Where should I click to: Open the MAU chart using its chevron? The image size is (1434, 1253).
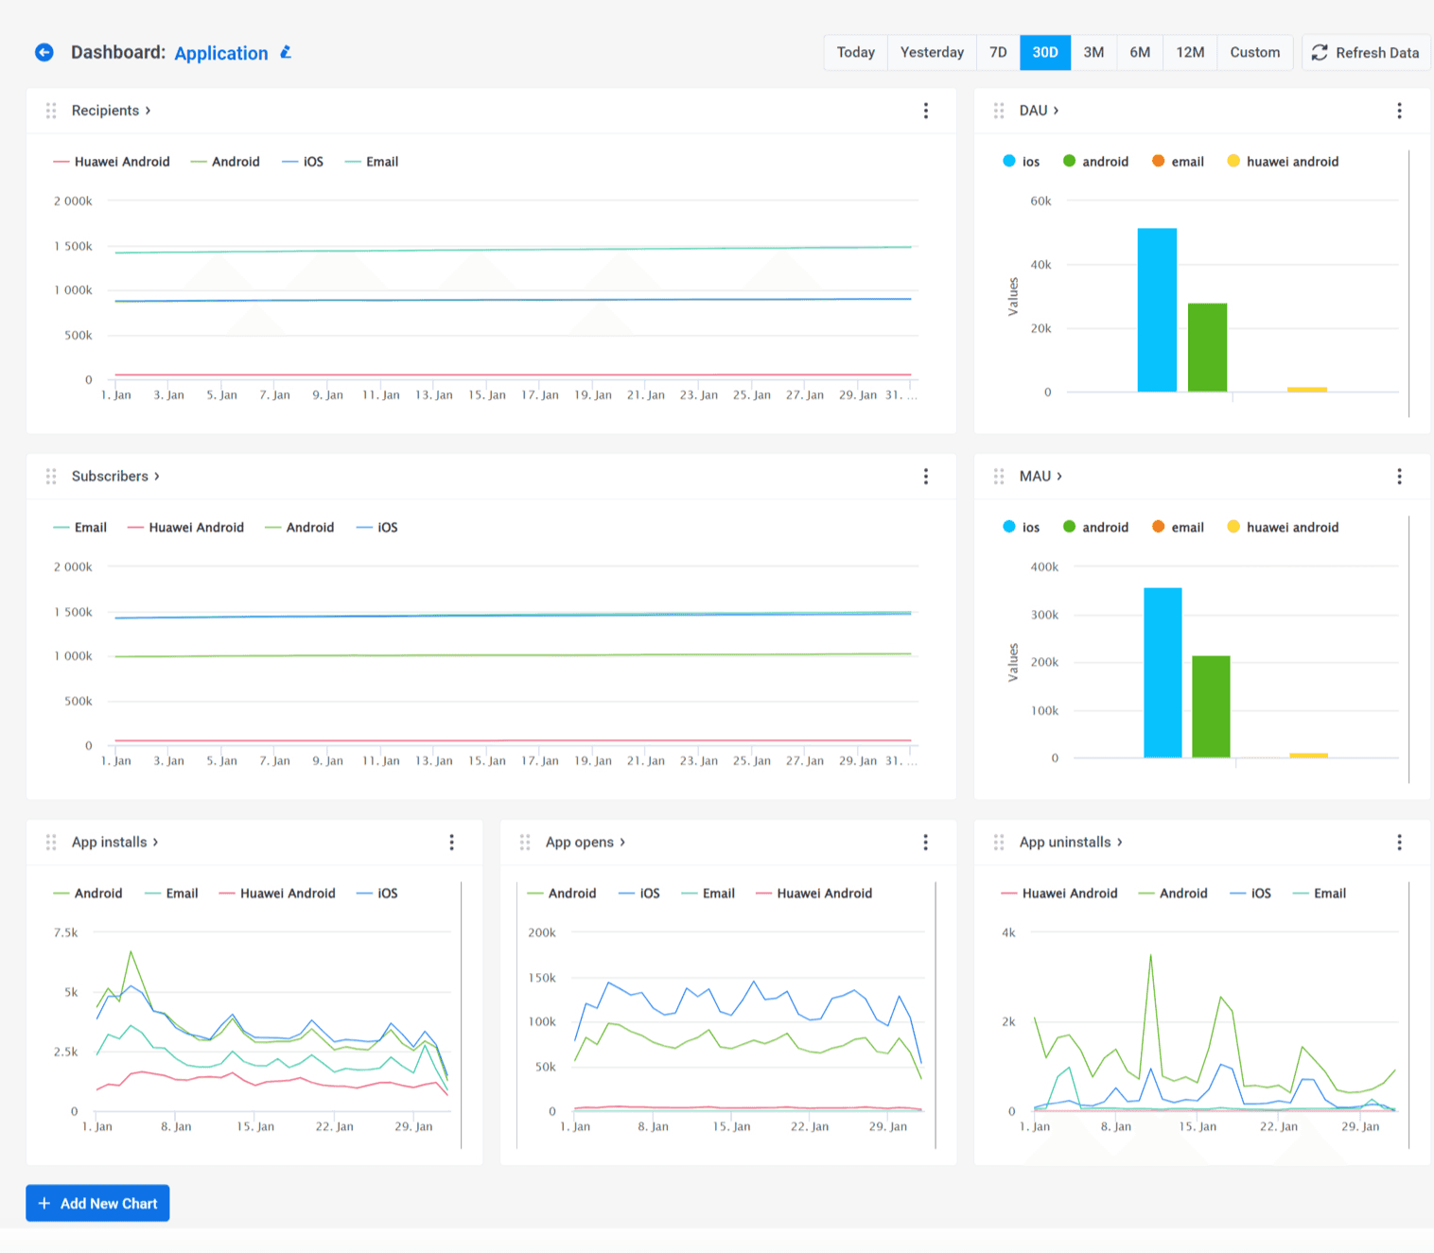(1059, 476)
